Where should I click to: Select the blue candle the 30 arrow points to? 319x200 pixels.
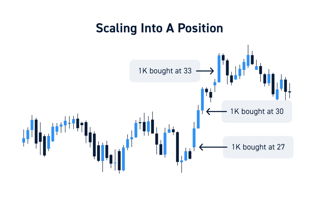202,100
